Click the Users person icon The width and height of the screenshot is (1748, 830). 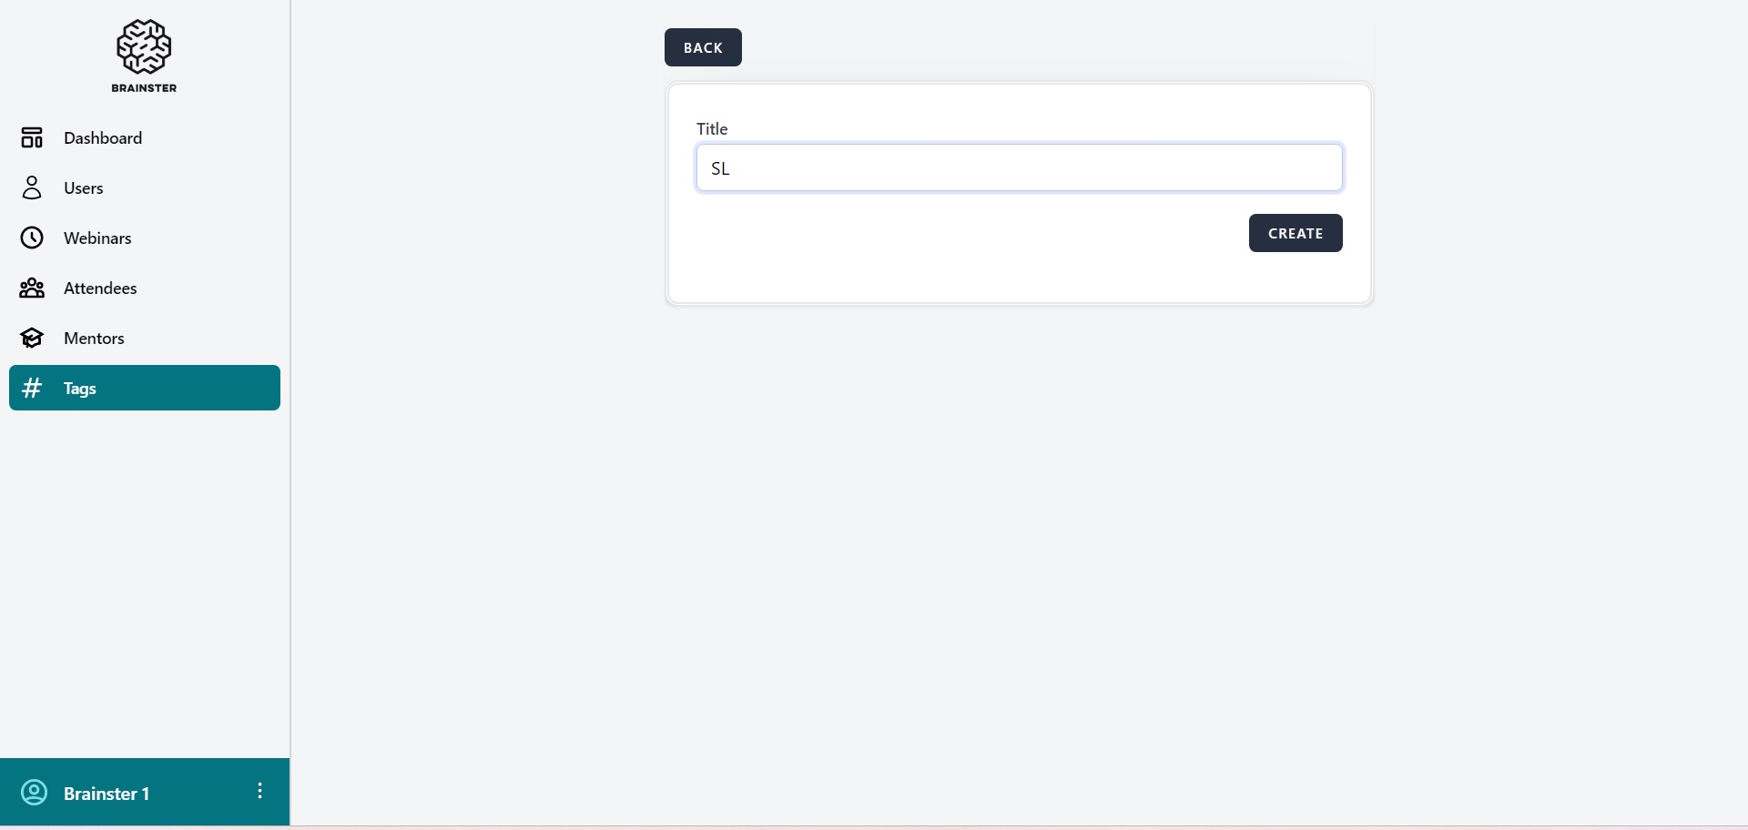coord(32,187)
